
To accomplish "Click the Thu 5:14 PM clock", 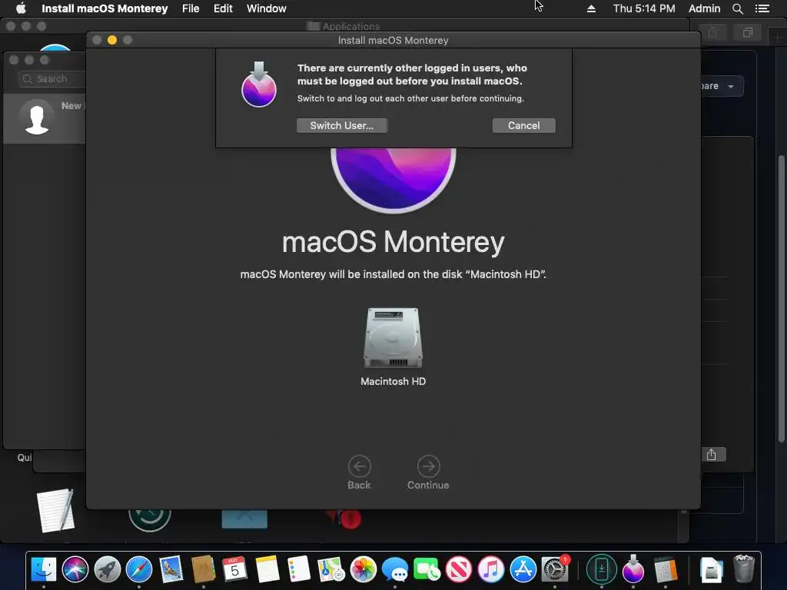I will [x=644, y=8].
